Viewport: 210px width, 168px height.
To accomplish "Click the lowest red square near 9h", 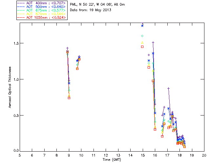I will coord(69,98).
